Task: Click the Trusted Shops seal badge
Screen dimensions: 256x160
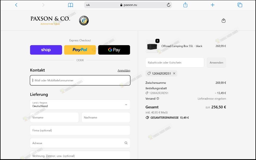Action: click(84, 20)
